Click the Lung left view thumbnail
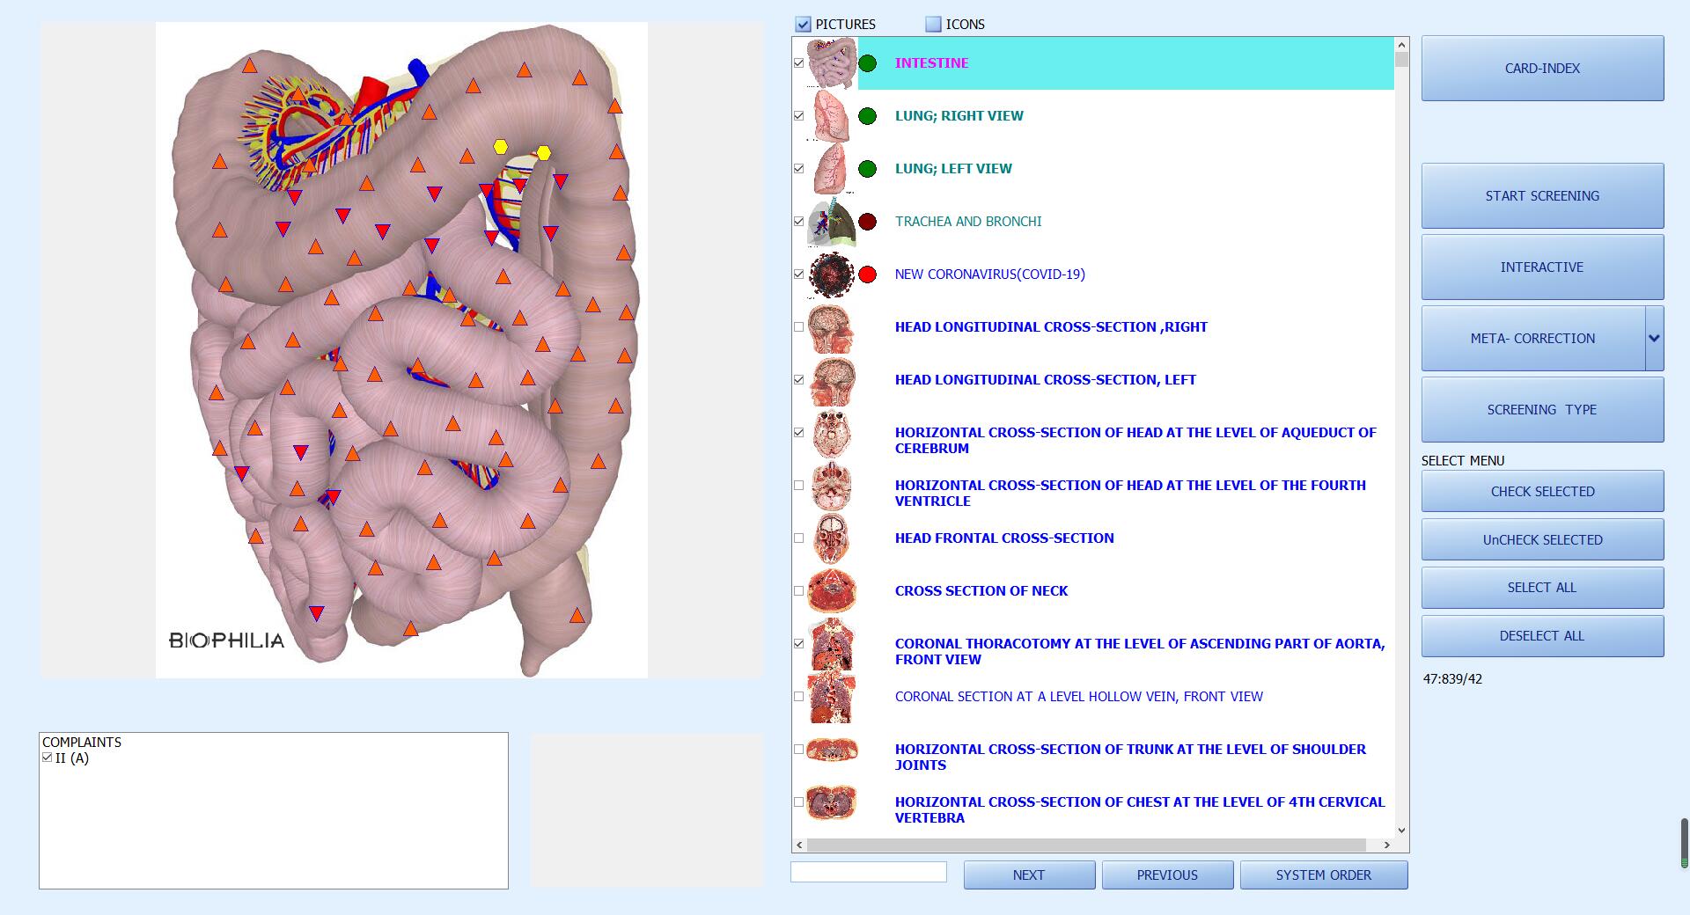This screenshot has height=915, width=1690. coord(832,169)
